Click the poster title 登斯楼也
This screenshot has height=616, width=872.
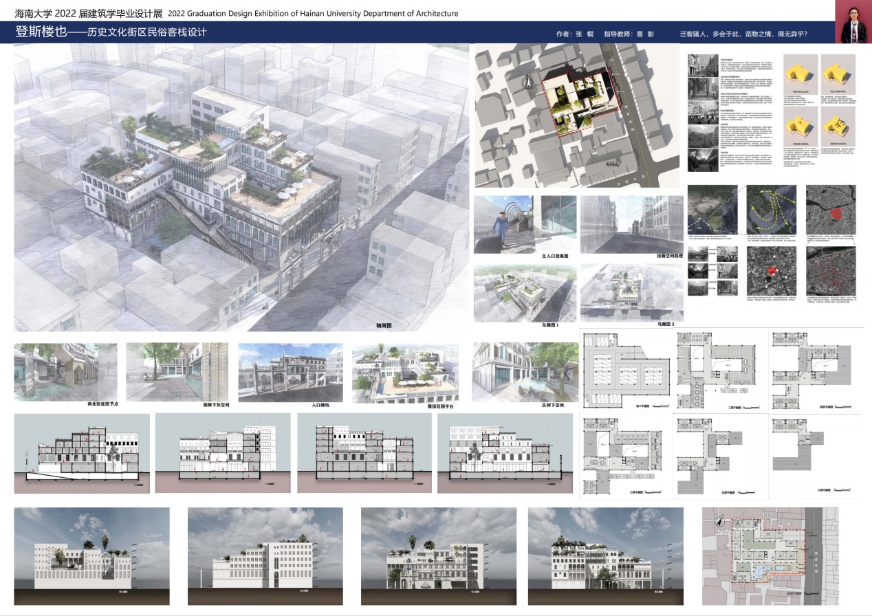click(40, 32)
